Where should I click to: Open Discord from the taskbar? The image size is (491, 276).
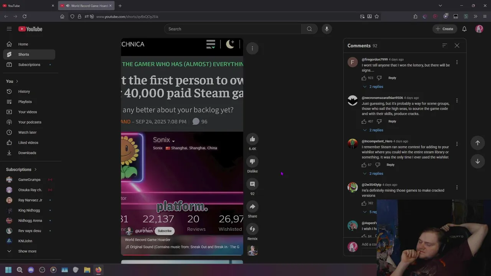coord(31,270)
